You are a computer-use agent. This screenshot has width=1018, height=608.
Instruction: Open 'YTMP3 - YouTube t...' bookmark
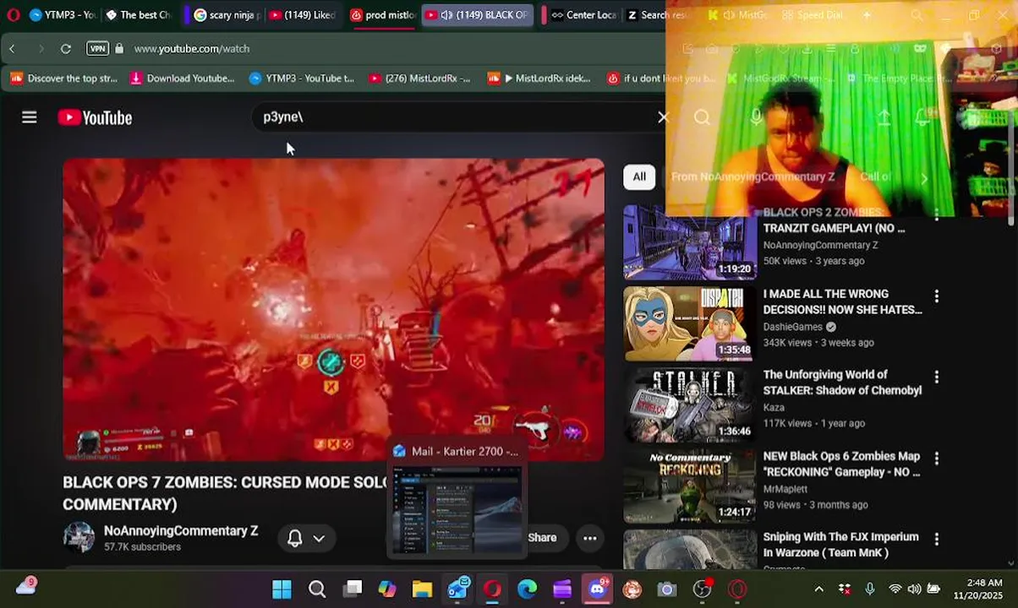pyautogui.click(x=302, y=79)
